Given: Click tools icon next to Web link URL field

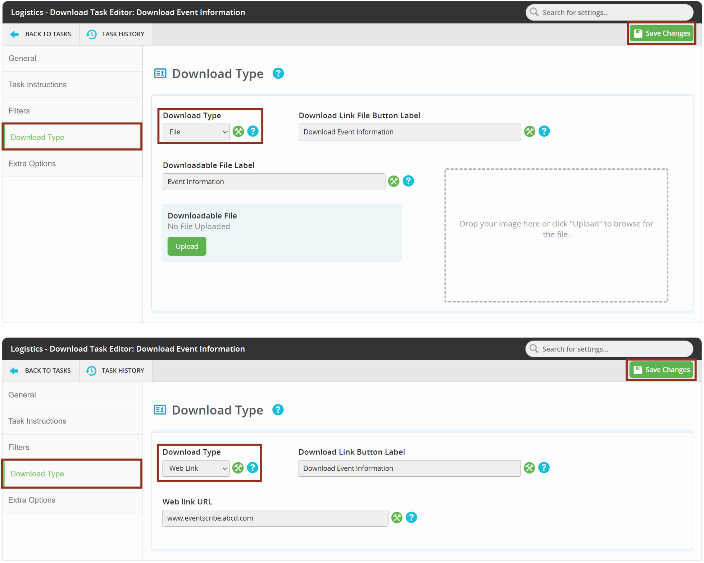Looking at the screenshot, I should click(x=397, y=518).
